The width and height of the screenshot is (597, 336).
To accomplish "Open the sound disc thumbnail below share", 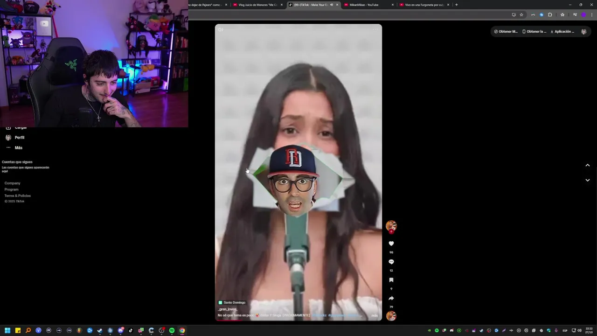I will pyautogui.click(x=391, y=316).
